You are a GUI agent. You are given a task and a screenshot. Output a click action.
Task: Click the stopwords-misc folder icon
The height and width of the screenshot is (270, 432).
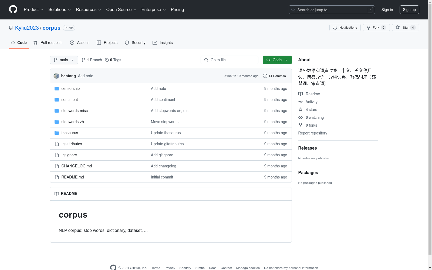coord(57,111)
